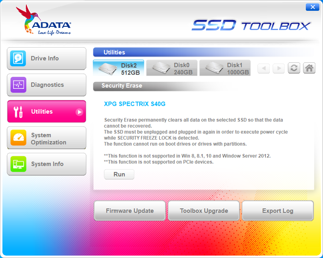
Task: Click the Win 8, 8.1, 10 unsupported note
Action: coord(187,156)
